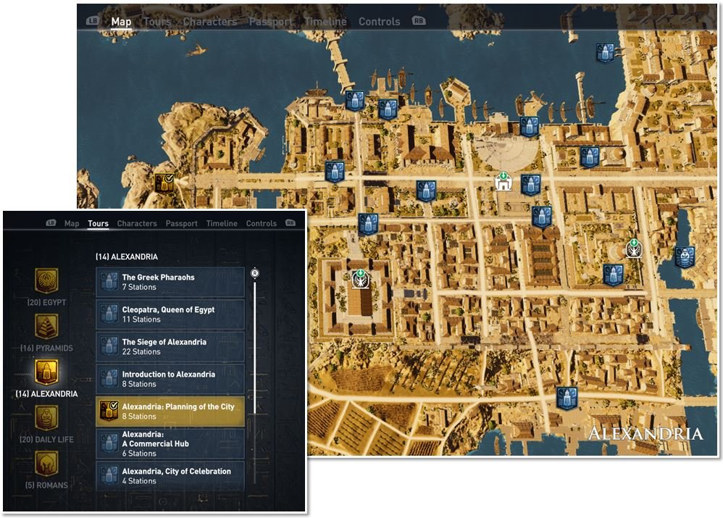Switch to Map tab in the Tours window
This screenshot has width=723, height=518.
[x=72, y=223]
